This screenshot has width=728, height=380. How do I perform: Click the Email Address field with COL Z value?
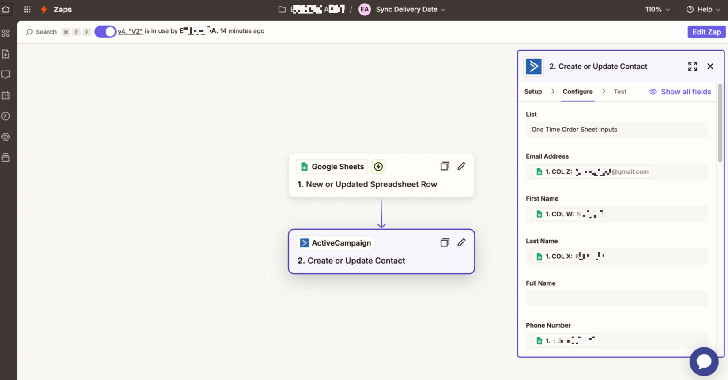[616, 172]
